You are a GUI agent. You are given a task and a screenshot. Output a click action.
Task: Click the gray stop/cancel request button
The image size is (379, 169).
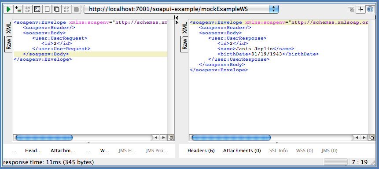(76, 9)
